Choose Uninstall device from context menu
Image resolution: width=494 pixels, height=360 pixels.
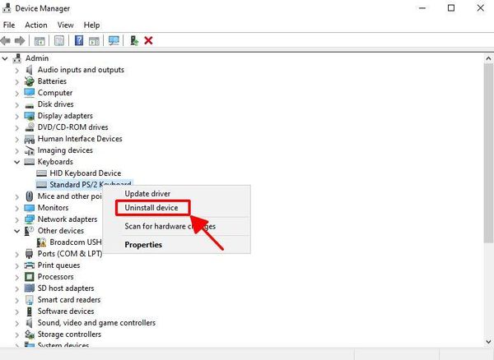151,208
